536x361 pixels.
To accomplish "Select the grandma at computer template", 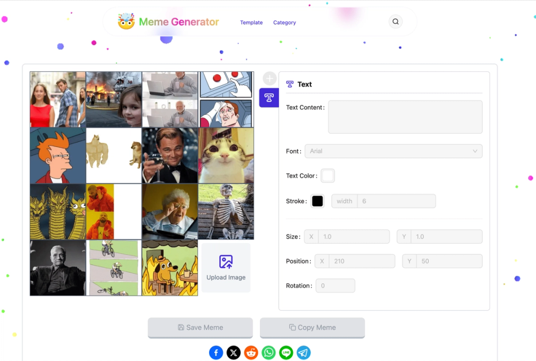I will 170,212.
